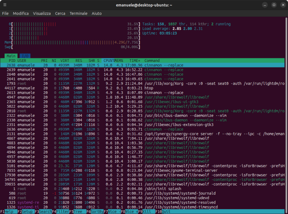Select ibus-ui-gtk3 process row PID 2365
Image resolution: width=288 pixels, height=214 pixels.
pyautogui.click(x=142, y=102)
